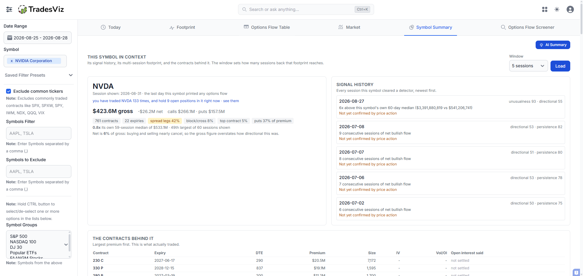Switch to the Today tab
Viewport: 583px width, 276px height.
click(x=111, y=27)
